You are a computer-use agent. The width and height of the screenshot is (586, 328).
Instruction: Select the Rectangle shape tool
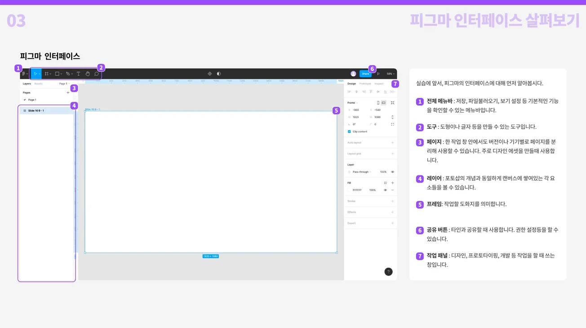click(57, 74)
